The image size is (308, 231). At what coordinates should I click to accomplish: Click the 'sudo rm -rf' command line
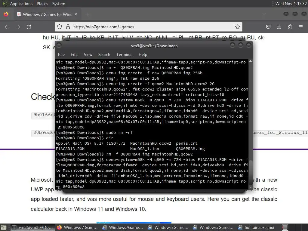click(119, 133)
